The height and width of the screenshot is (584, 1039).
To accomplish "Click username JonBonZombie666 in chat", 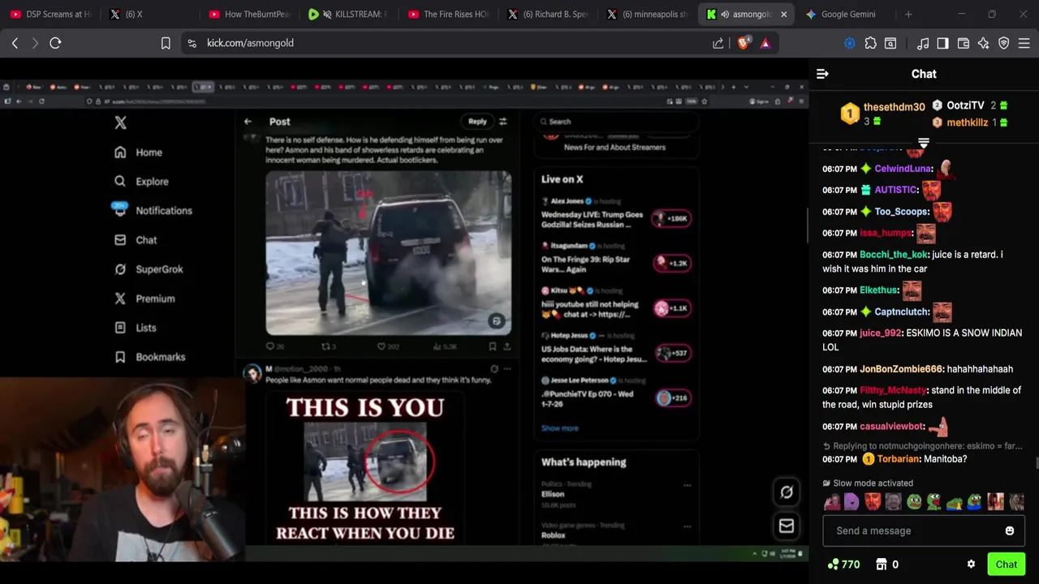I will tap(901, 369).
